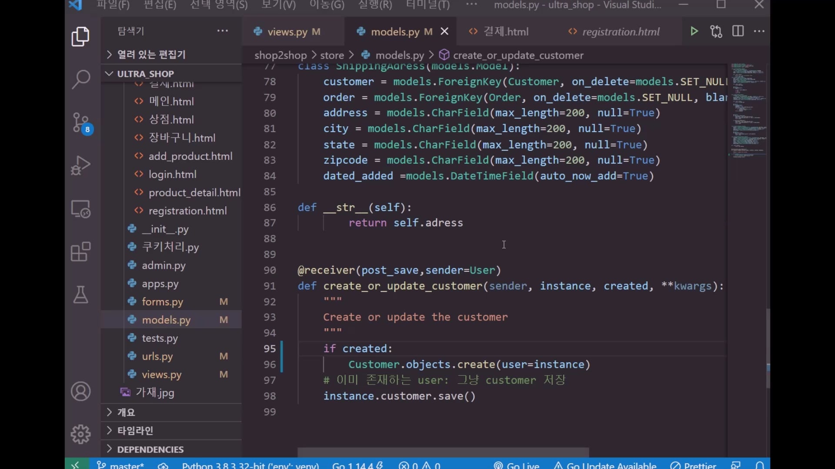Toggle split editor layout
835x469 pixels.
(x=738, y=31)
